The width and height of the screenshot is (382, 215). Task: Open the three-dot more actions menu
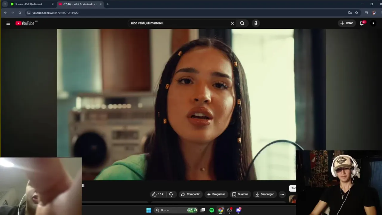pos(282,194)
